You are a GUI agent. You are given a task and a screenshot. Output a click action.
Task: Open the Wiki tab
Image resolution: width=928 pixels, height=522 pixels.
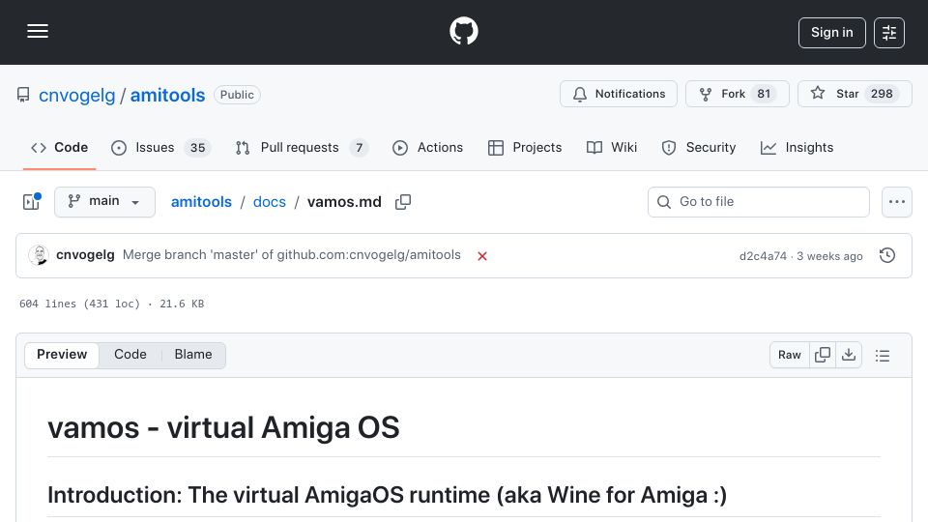click(611, 147)
